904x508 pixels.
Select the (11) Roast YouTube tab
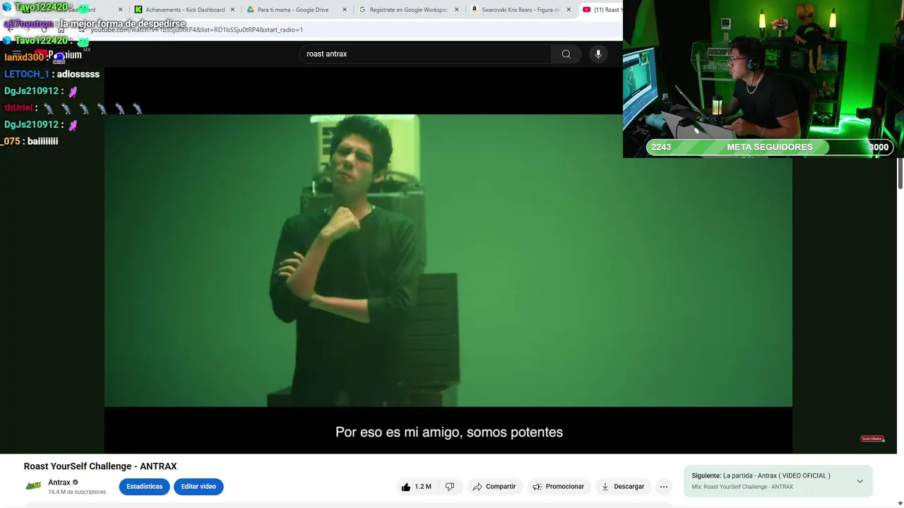point(601,10)
